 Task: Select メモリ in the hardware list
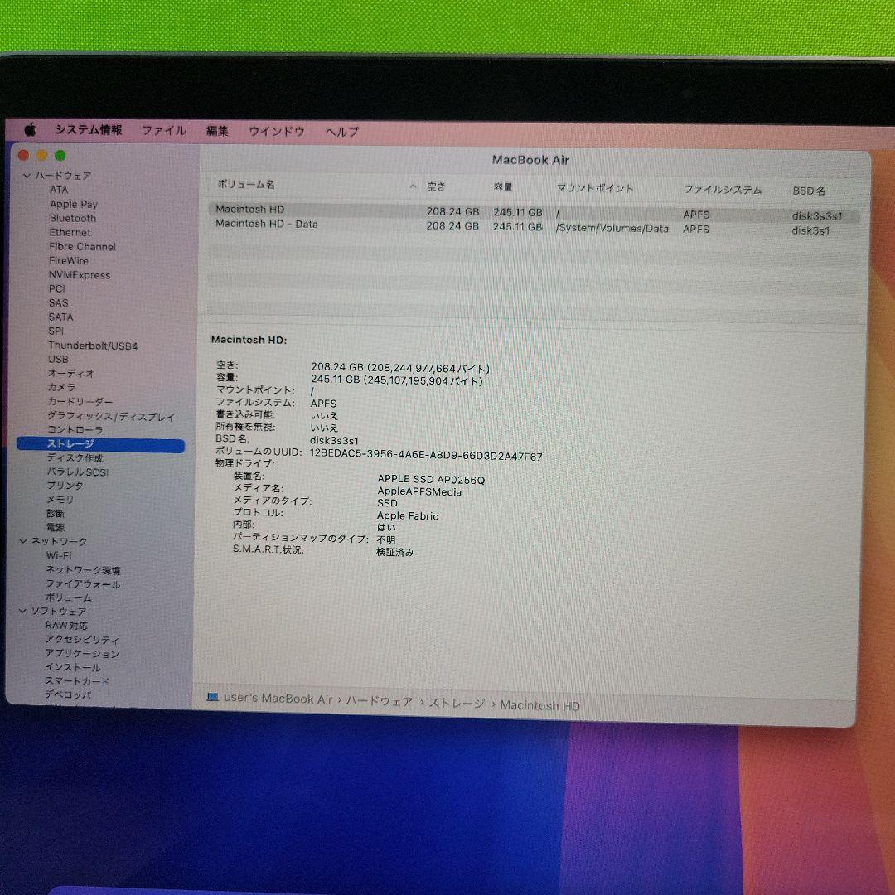pyautogui.click(x=59, y=499)
